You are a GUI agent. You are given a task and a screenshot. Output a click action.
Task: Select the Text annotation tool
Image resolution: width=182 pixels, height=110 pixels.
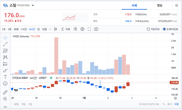pyautogui.click(x=5, y=77)
